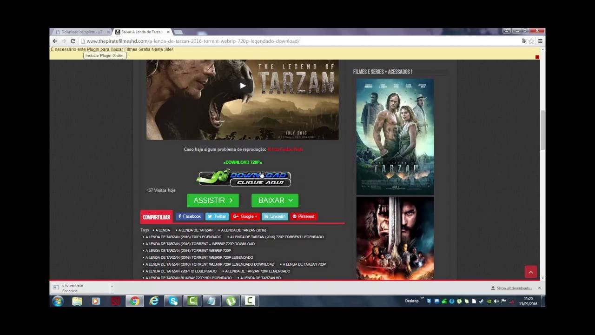Click the green DOWNLOAD 720P link
This screenshot has width=595, height=335.
click(242, 162)
